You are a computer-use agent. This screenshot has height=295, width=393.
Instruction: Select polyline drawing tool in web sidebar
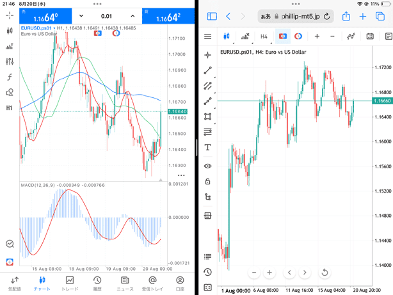[x=208, y=101]
